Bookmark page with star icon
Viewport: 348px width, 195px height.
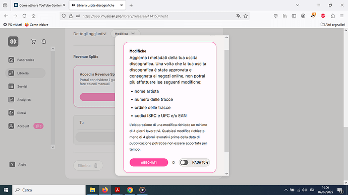246,16
